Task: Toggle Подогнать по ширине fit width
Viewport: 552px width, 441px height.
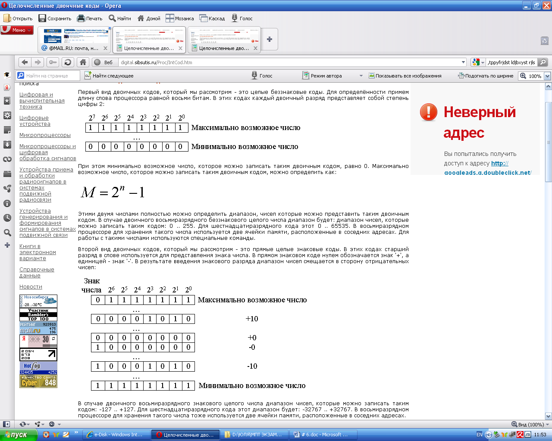Action: point(486,75)
